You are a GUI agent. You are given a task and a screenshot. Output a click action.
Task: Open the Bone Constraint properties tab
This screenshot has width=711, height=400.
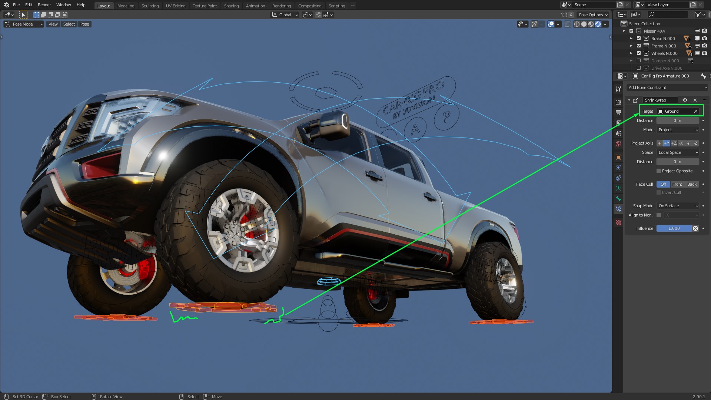point(618,209)
